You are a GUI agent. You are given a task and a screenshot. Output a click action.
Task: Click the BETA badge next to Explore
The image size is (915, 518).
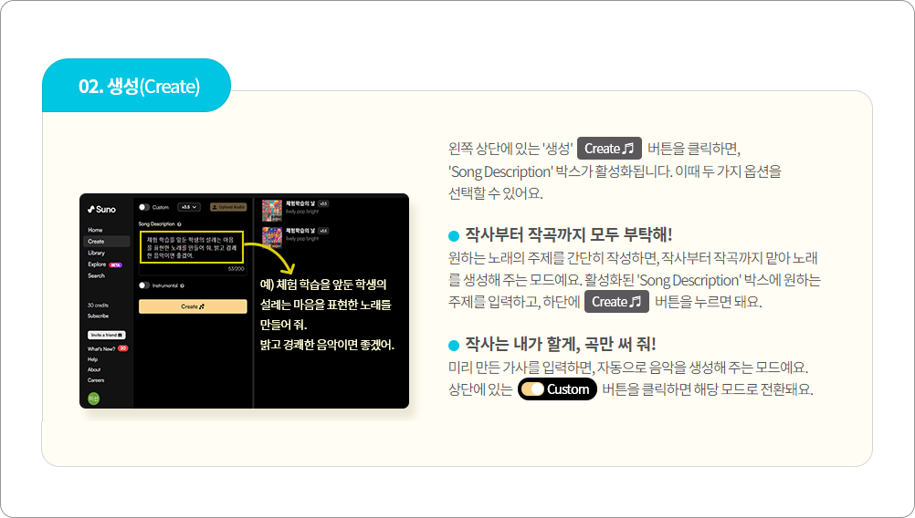115,264
